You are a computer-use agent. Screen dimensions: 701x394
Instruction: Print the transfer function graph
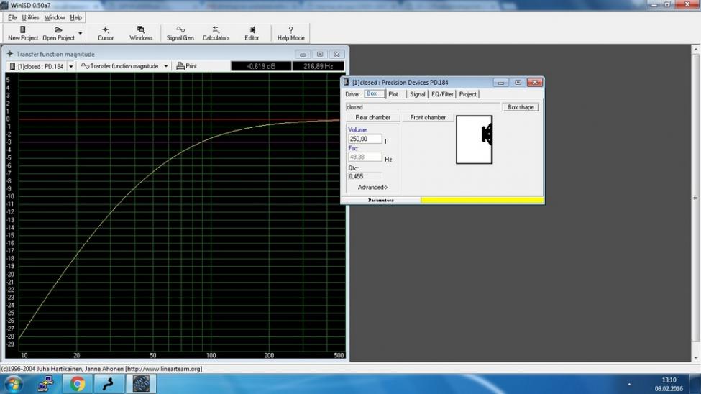click(186, 66)
